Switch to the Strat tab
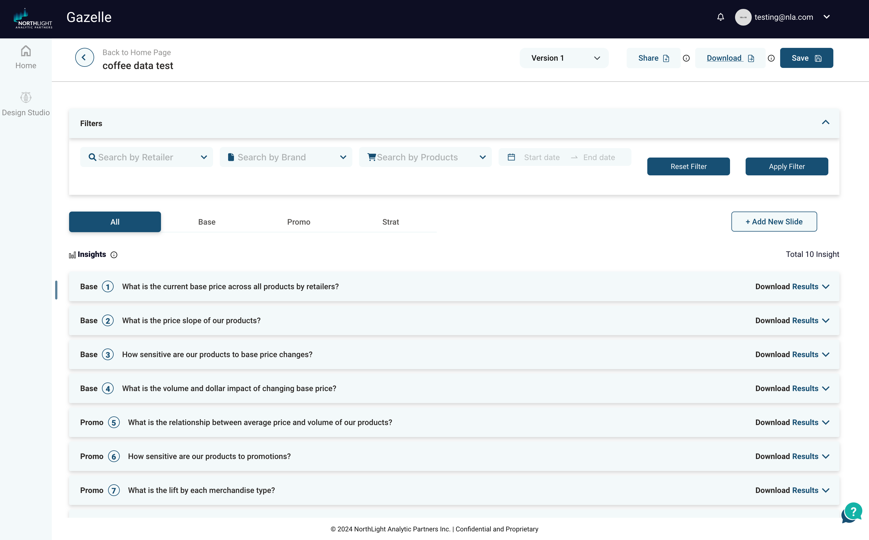Viewport: 869px width, 540px height. pyautogui.click(x=390, y=222)
